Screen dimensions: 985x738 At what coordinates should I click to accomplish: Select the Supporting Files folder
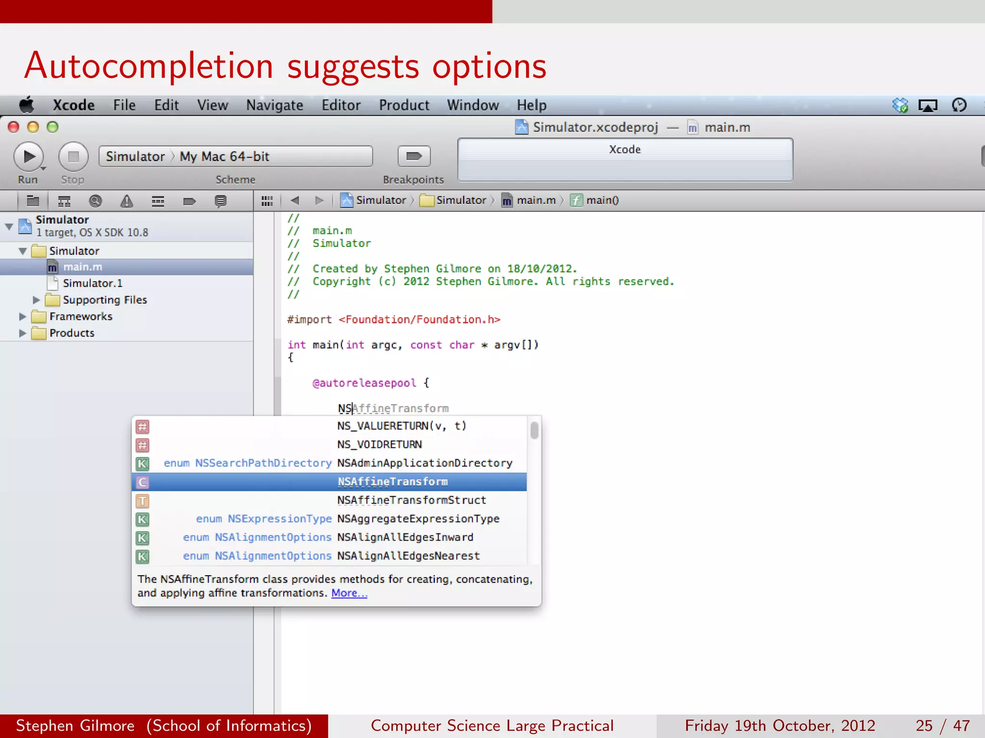point(96,300)
